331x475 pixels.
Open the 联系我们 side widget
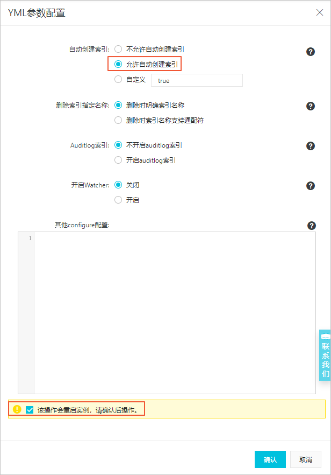325,355
